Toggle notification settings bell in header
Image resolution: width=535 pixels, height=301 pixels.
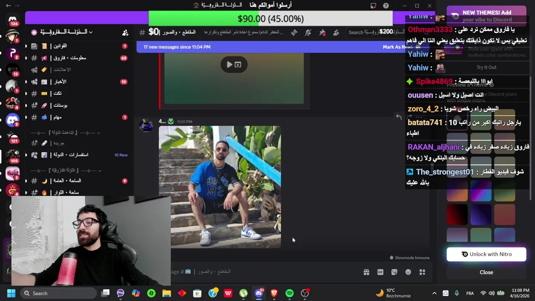(308, 33)
